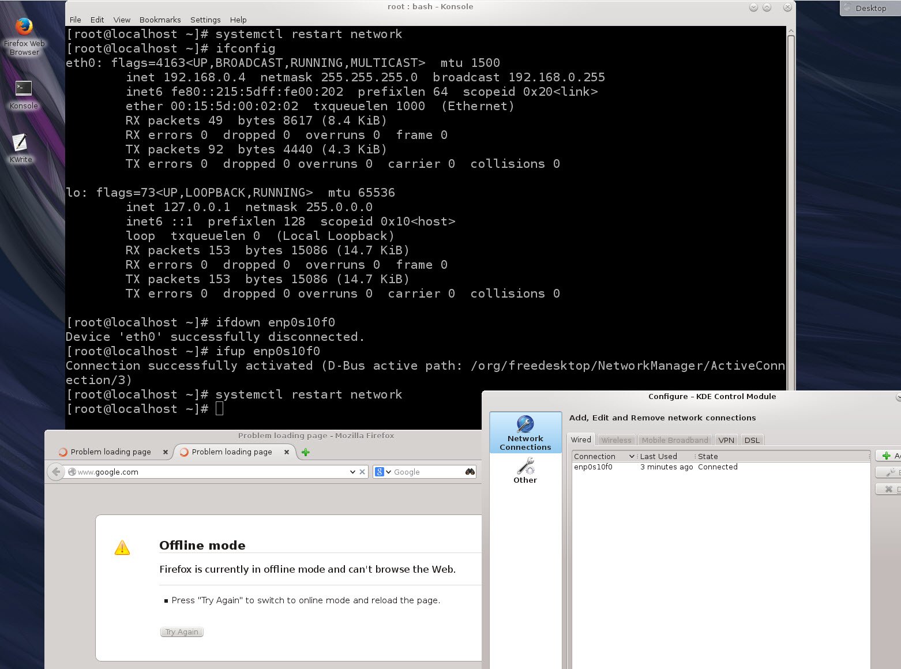Click the Desktop toolbox button
This screenshot has width=901, height=669.
(870, 8)
